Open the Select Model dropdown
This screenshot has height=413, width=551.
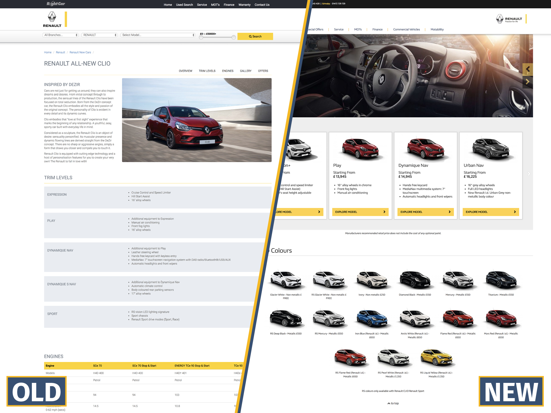point(158,35)
